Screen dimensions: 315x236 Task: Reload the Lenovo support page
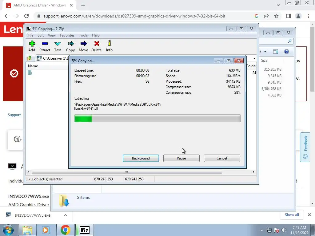26,16
